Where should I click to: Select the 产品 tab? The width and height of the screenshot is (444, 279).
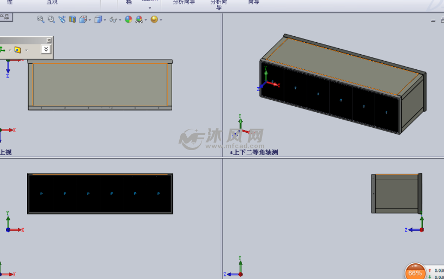coord(5,17)
